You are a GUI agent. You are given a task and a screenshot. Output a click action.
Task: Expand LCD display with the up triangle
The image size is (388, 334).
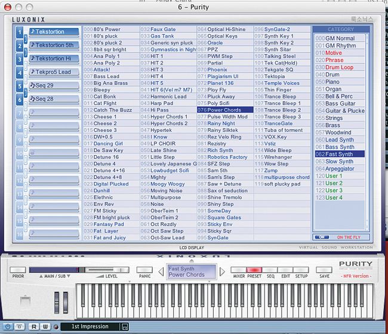click(x=192, y=261)
